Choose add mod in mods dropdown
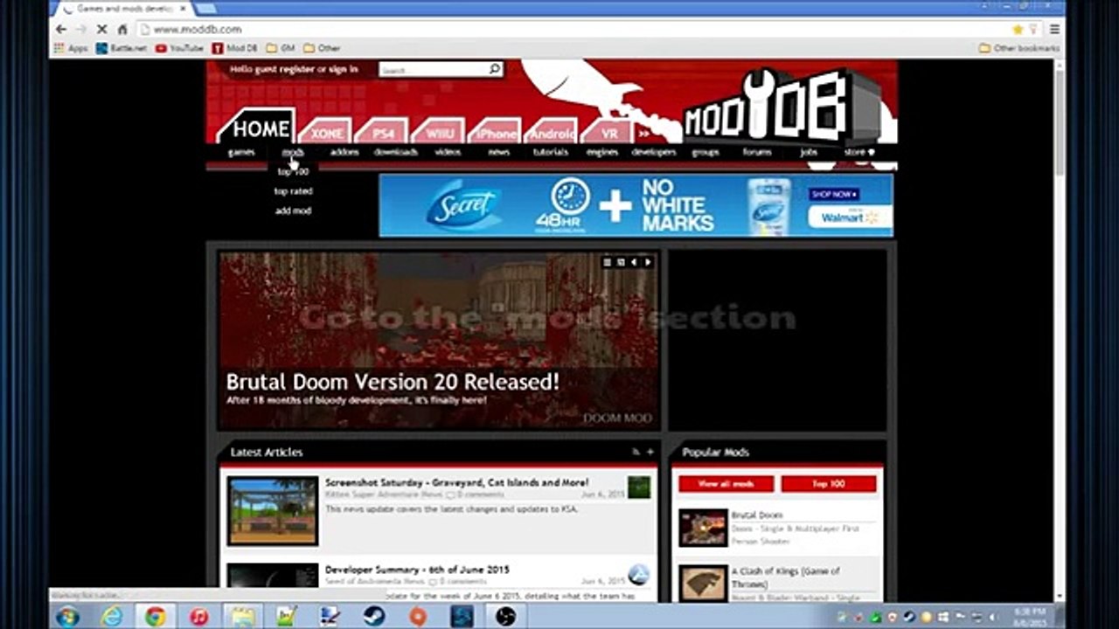The image size is (1119, 629). 293,211
